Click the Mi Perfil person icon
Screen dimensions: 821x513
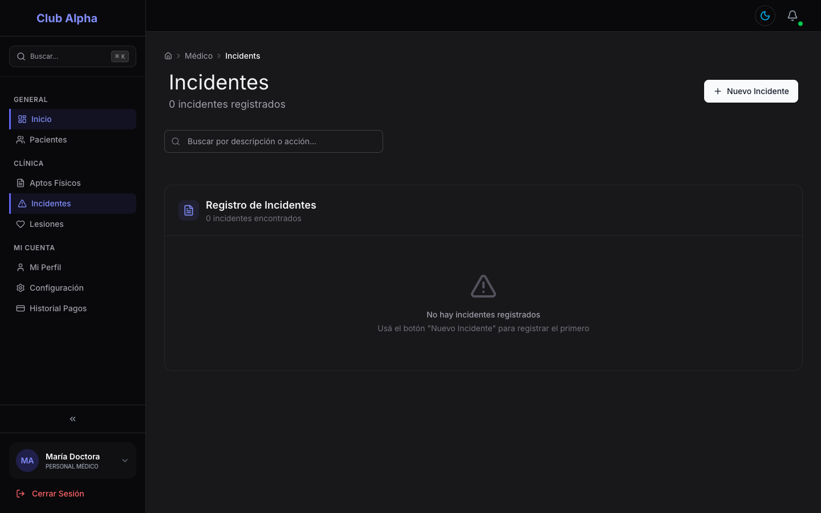pos(21,267)
